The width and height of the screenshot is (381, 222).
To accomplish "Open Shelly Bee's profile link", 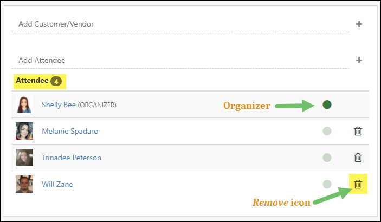I will coord(59,105).
